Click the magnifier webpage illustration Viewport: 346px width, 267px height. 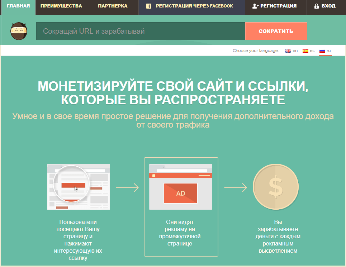pyautogui.click(x=78, y=187)
